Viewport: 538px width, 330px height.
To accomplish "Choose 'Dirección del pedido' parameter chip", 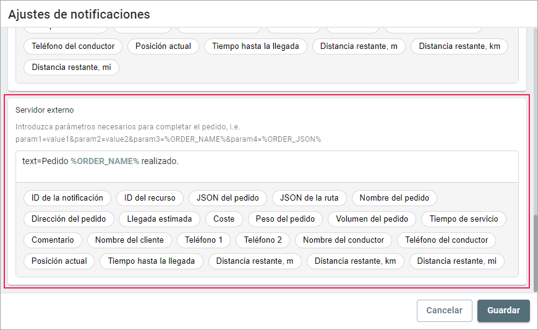I will coord(69,219).
